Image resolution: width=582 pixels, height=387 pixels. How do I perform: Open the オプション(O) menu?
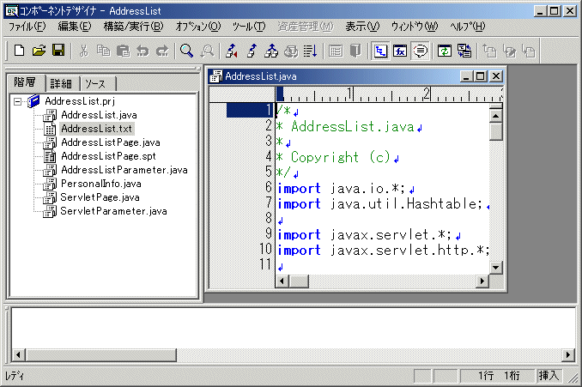[x=197, y=27]
